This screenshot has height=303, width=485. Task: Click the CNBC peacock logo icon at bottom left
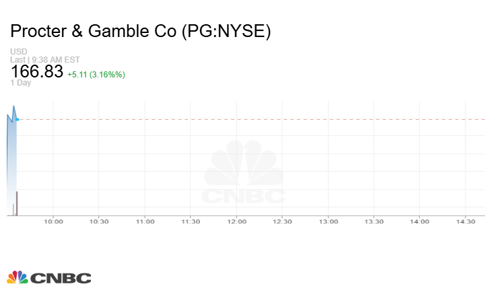[18, 277]
